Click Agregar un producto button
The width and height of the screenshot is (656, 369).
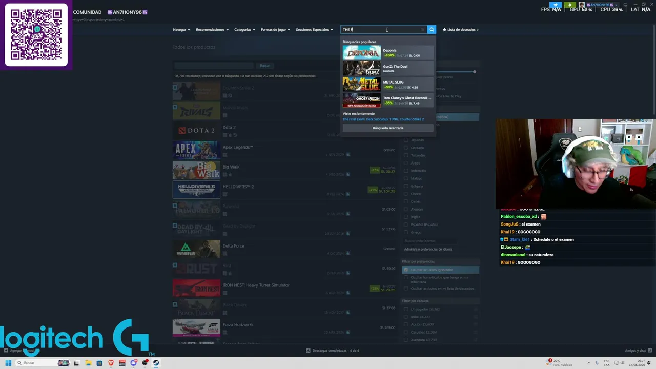[x=20, y=351]
